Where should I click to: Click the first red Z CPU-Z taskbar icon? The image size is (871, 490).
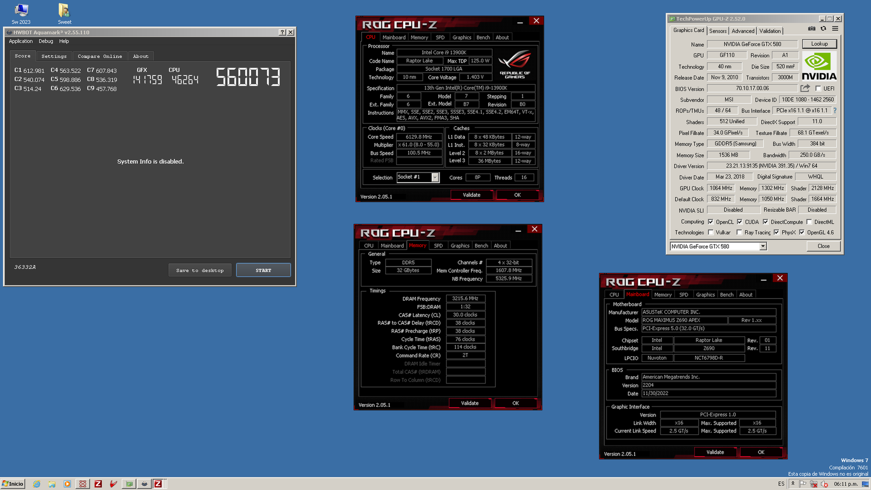click(x=98, y=484)
